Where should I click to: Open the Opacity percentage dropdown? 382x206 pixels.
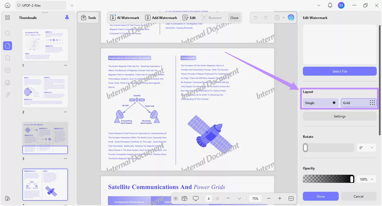tap(366, 179)
